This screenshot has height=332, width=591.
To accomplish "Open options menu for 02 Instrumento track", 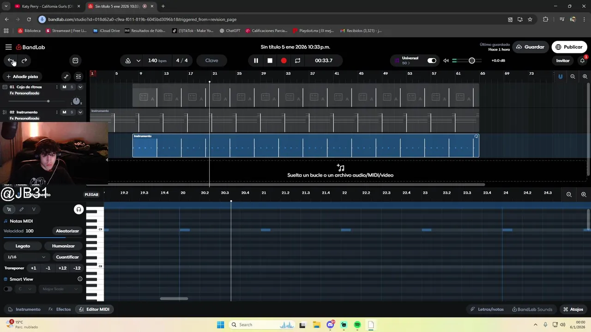I will pos(57,112).
